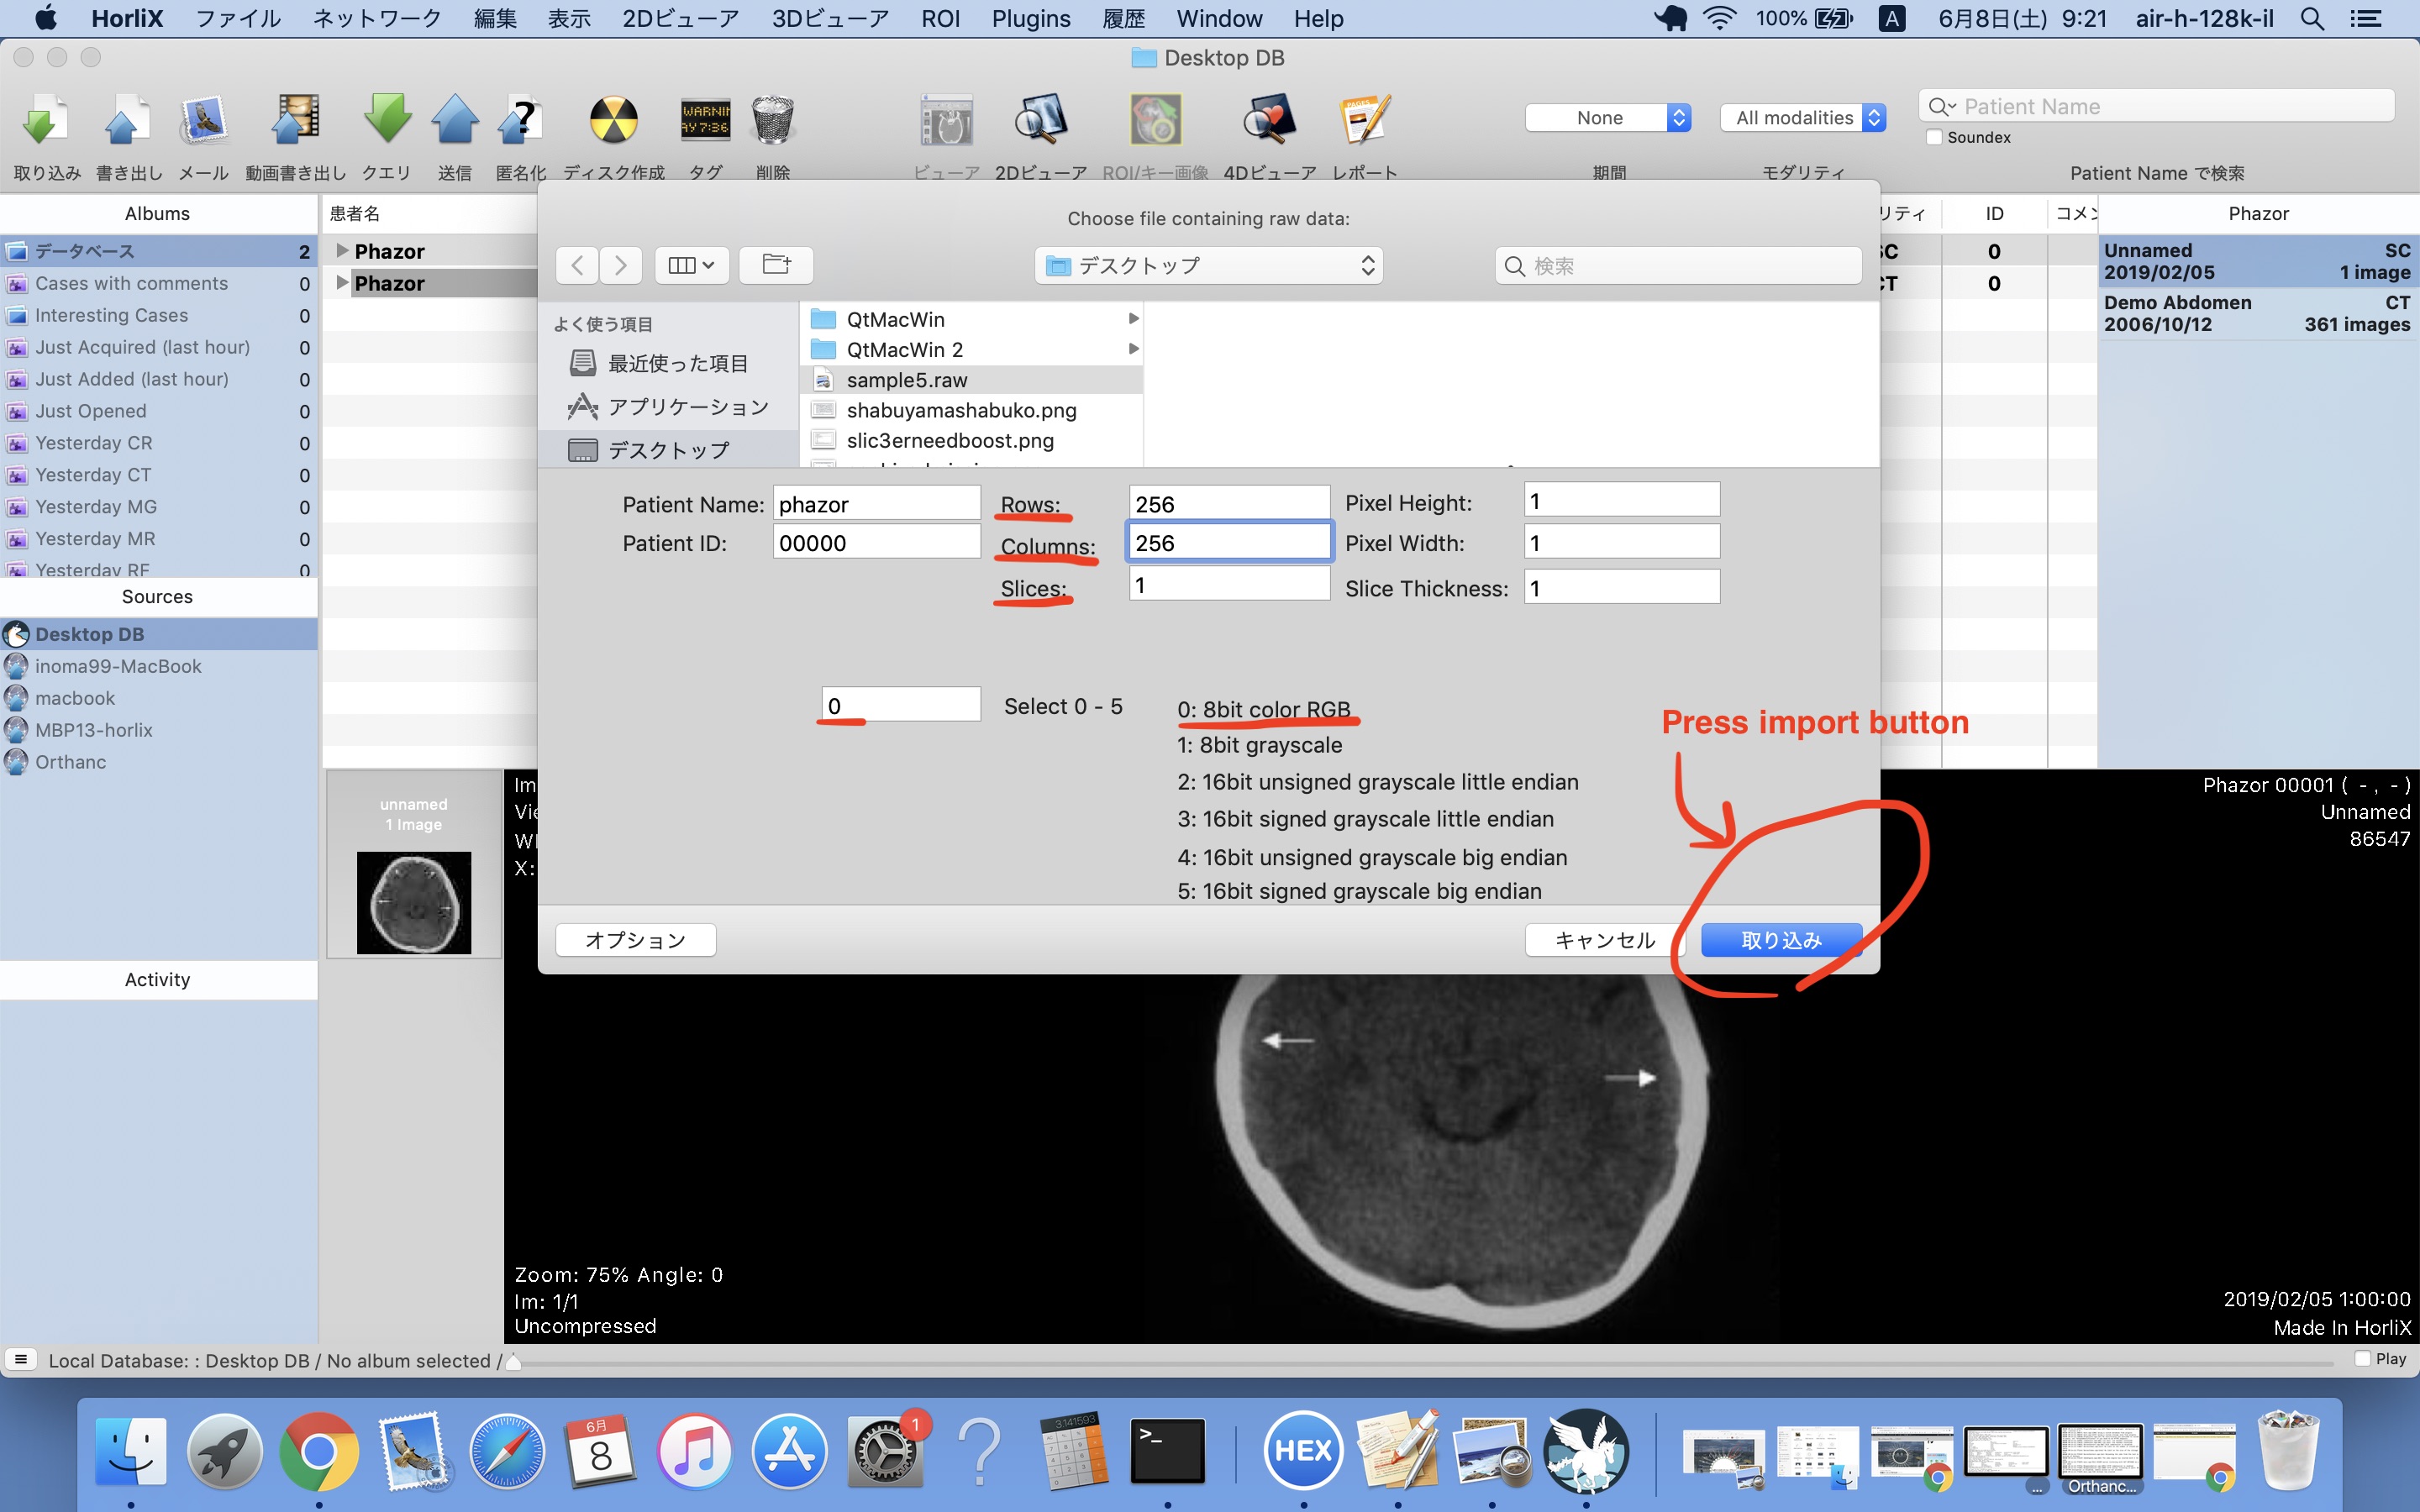
Task: Click the Slices input field
Action: coord(1229,584)
